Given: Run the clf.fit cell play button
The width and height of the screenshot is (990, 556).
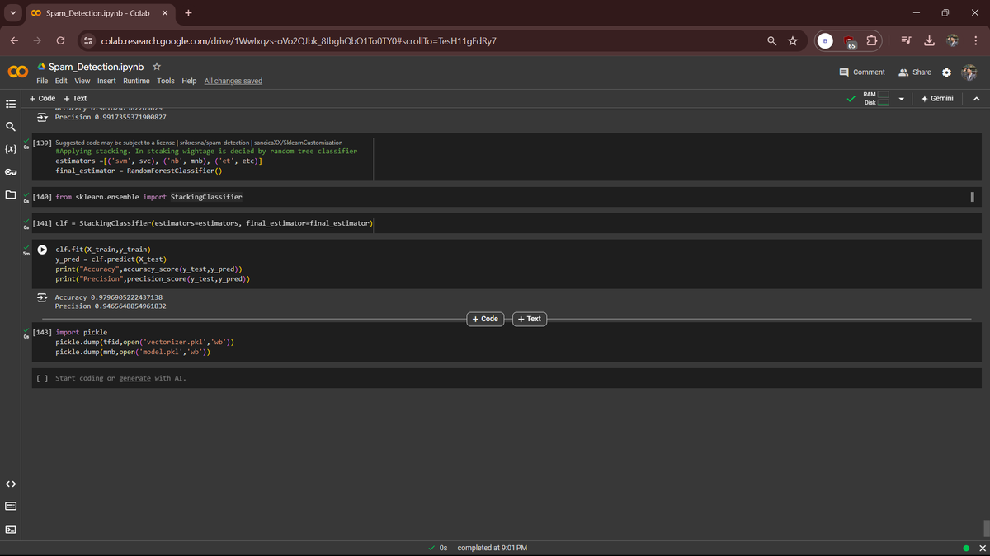Looking at the screenshot, I should tap(41, 250).
